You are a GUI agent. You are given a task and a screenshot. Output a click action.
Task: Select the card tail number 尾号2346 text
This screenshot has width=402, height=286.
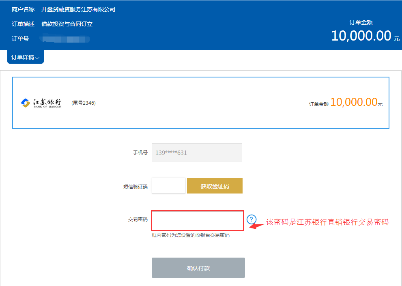(84, 103)
